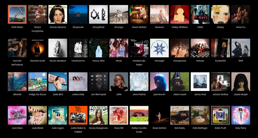
Task: Select the Hooked Like Helen cover
Action: click(x=139, y=48)
